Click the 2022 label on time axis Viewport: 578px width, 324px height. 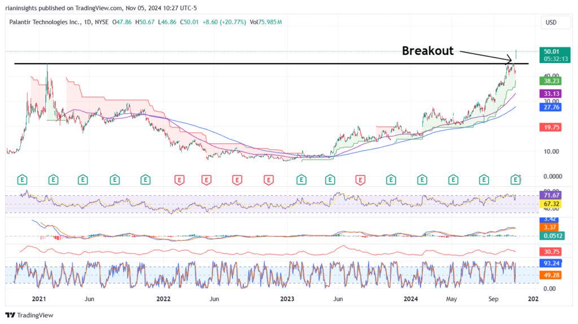pos(163,299)
